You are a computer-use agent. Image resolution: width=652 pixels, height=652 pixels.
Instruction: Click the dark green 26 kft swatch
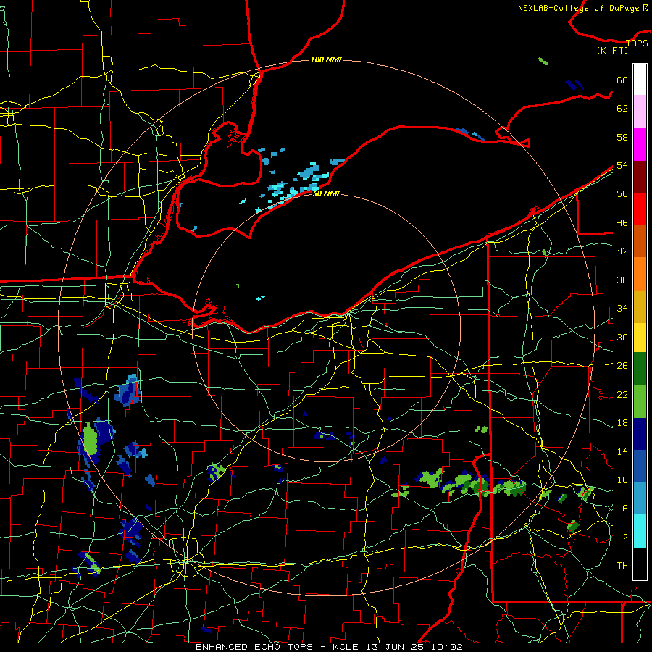point(640,369)
